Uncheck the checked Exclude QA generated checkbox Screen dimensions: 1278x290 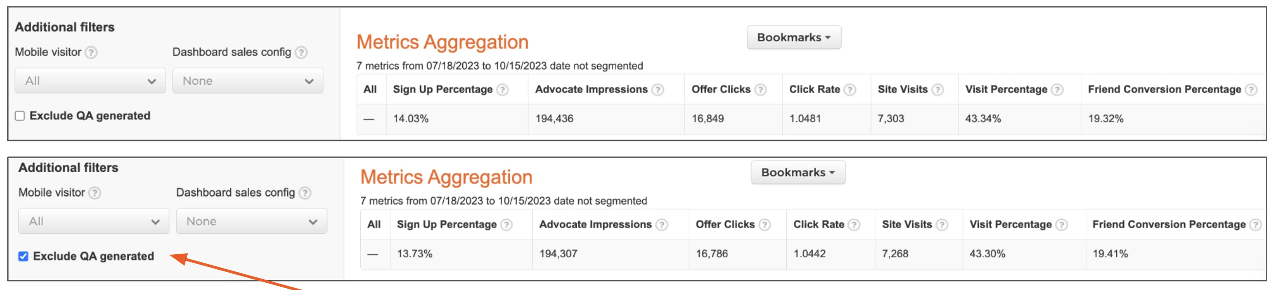[23, 256]
